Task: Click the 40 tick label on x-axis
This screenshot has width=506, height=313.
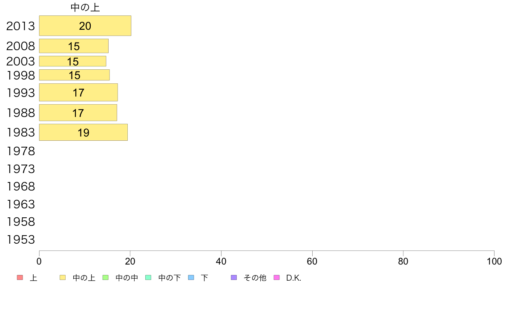Action: (221, 262)
